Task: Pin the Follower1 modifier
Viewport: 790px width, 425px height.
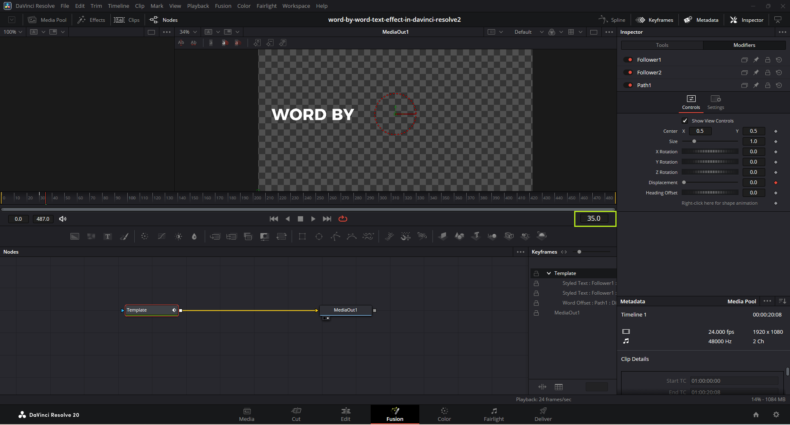Action: coord(756,60)
